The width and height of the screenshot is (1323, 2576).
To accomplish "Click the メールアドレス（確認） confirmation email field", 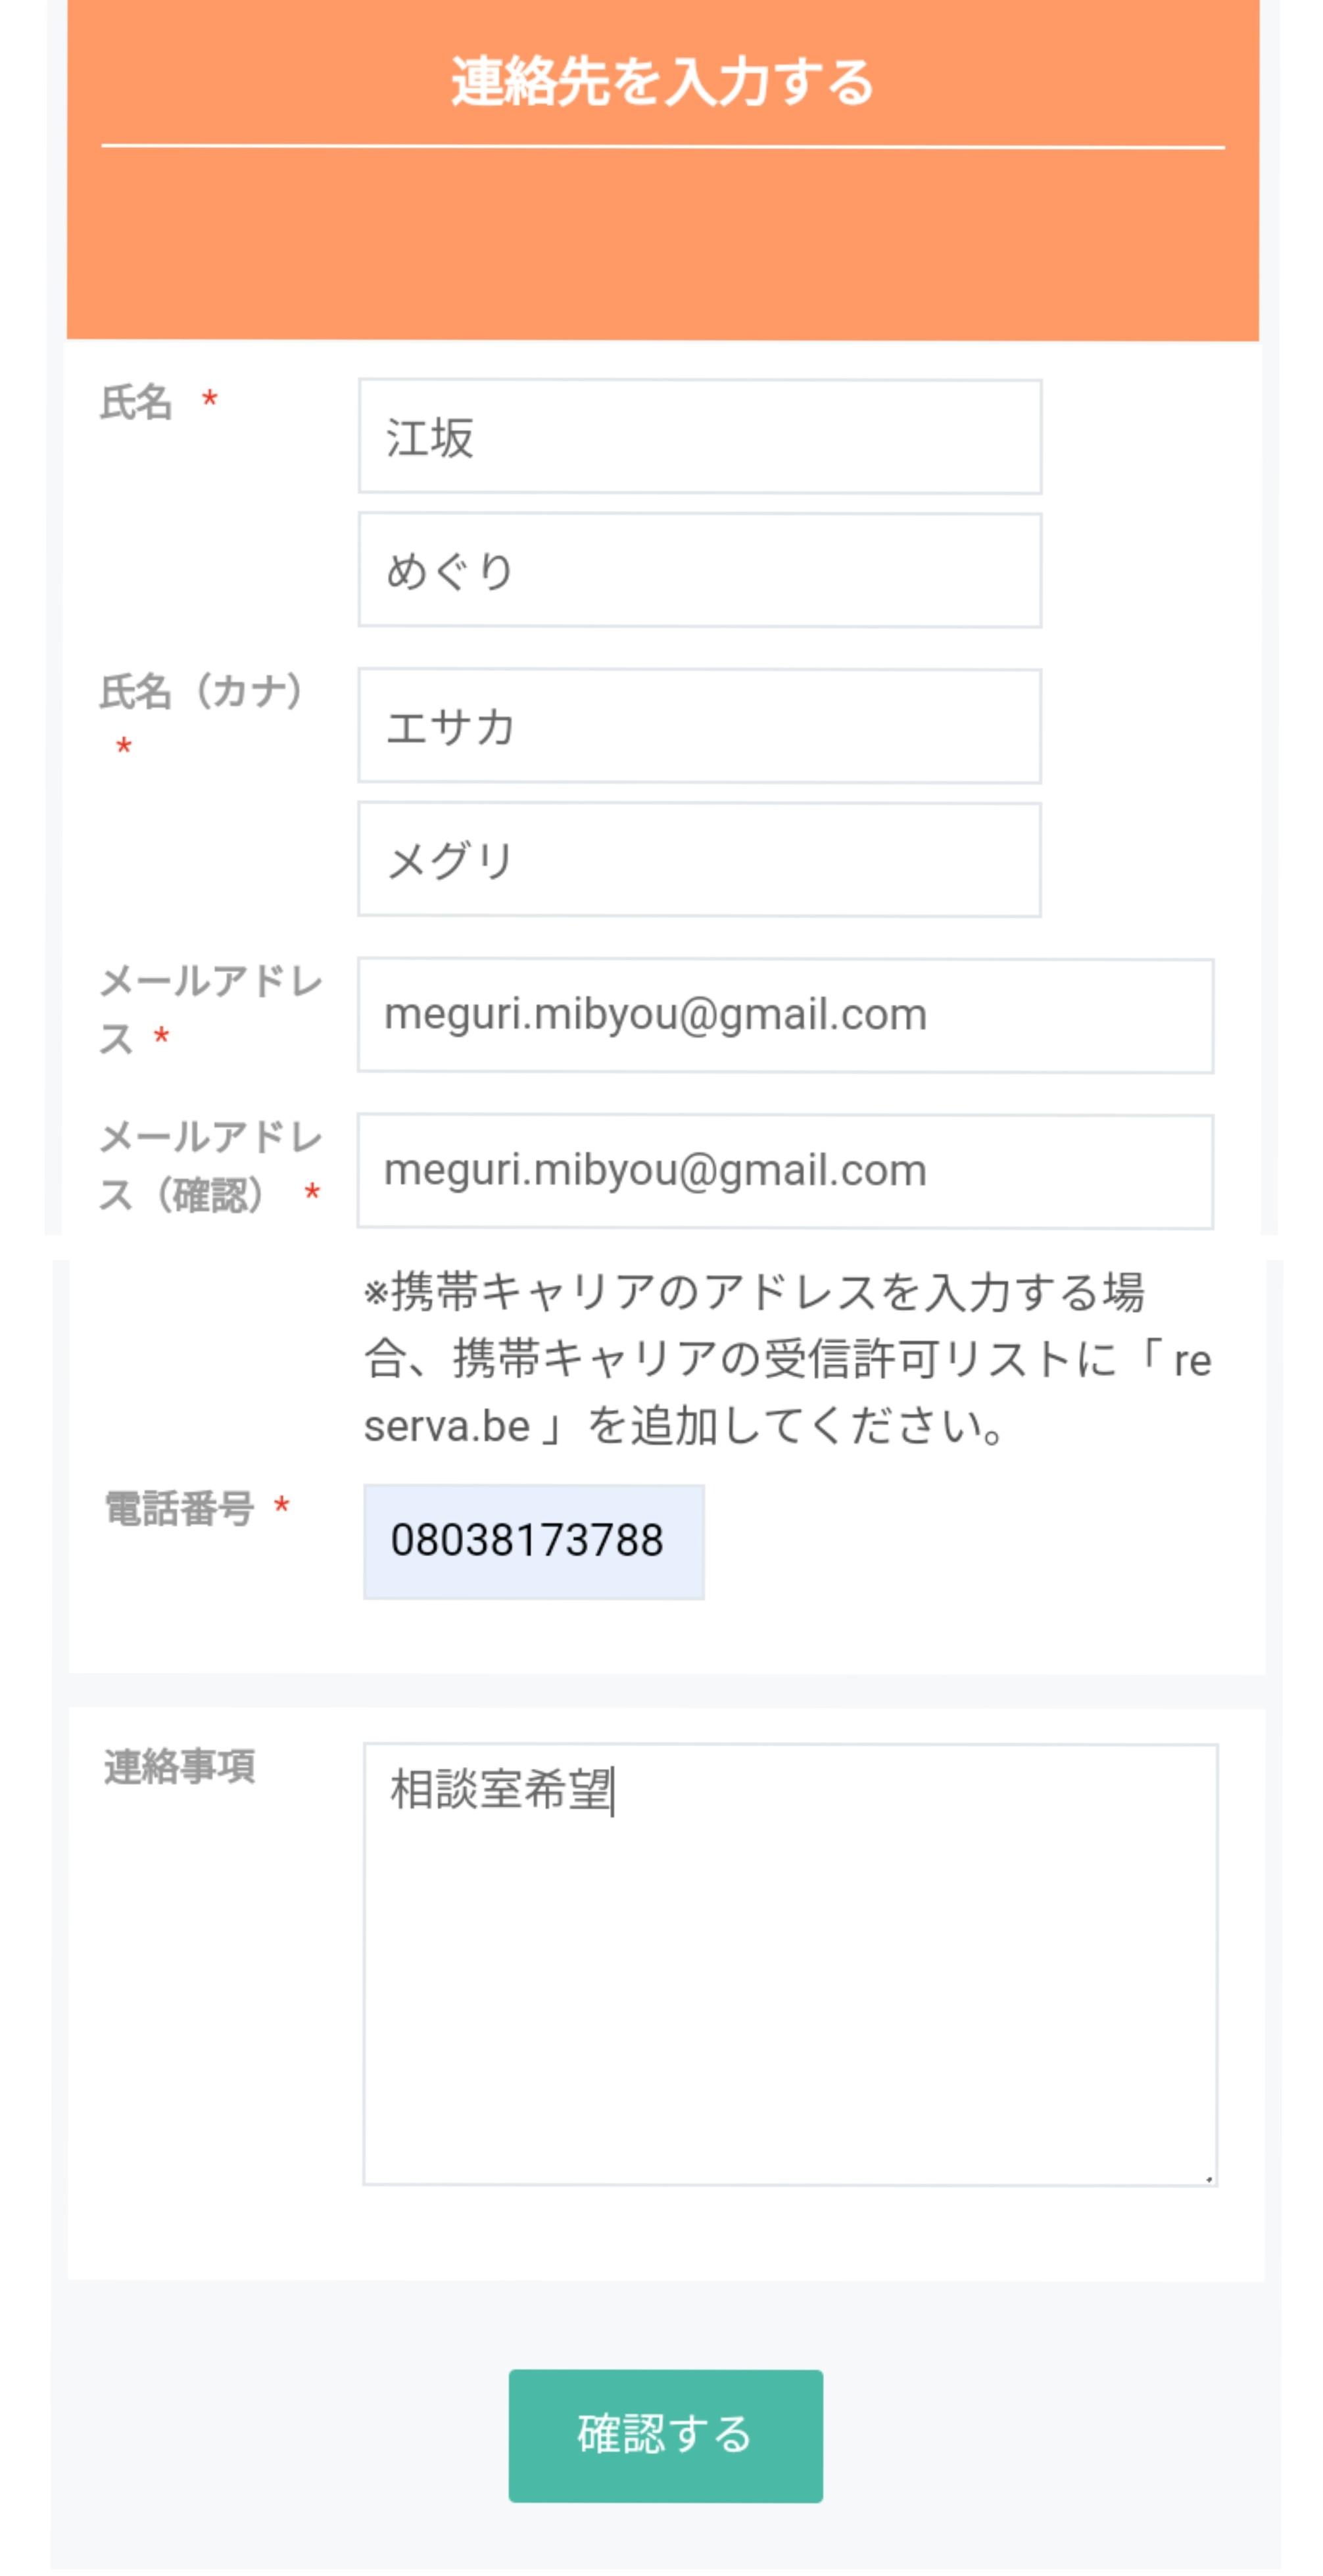I will pyautogui.click(x=785, y=1171).
